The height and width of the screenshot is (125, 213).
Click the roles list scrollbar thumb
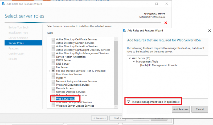click(x=116, y=73)
